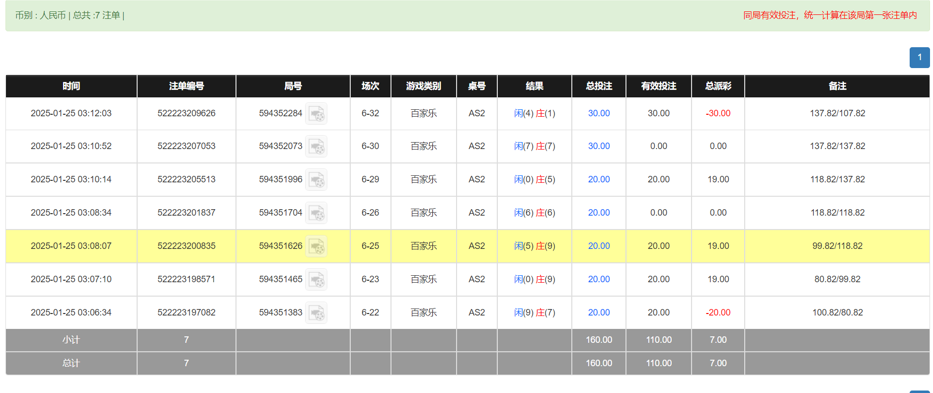Click the 时间 column header
The image size is (933, 393).
pos(71,86)
